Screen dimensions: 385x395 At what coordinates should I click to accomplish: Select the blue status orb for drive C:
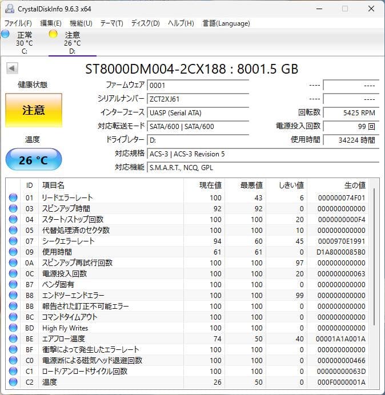click(x=5, y=34)
